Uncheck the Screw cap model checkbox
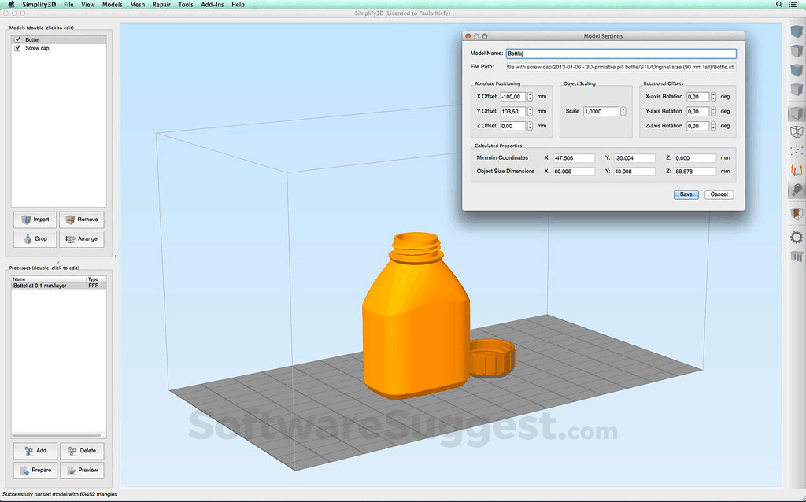This screenshot has height=502, width=806. (17, 47)
